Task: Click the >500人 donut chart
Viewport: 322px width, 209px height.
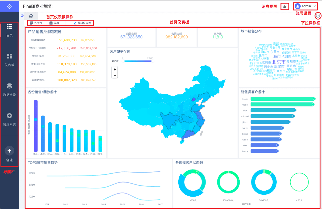Action: [192, 183]
